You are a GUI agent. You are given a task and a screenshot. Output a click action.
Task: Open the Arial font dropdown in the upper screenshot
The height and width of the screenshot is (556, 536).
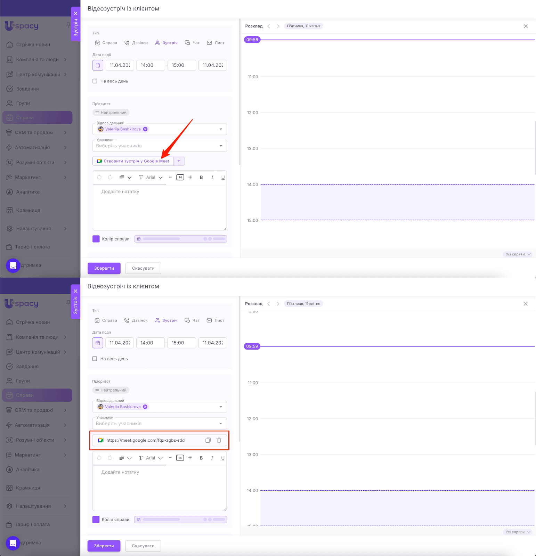pyautogui.click(x=151, y=177)
